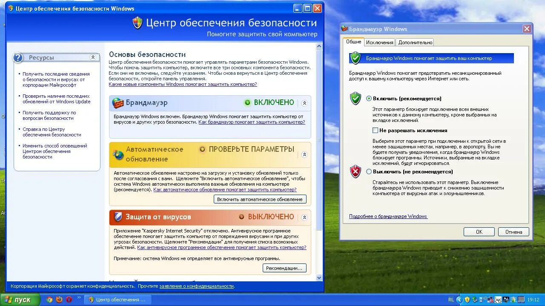Click Отмена in firewall dialog
Image resolution: width=545 pixels, height=306 pixels.
coord(513,232)
